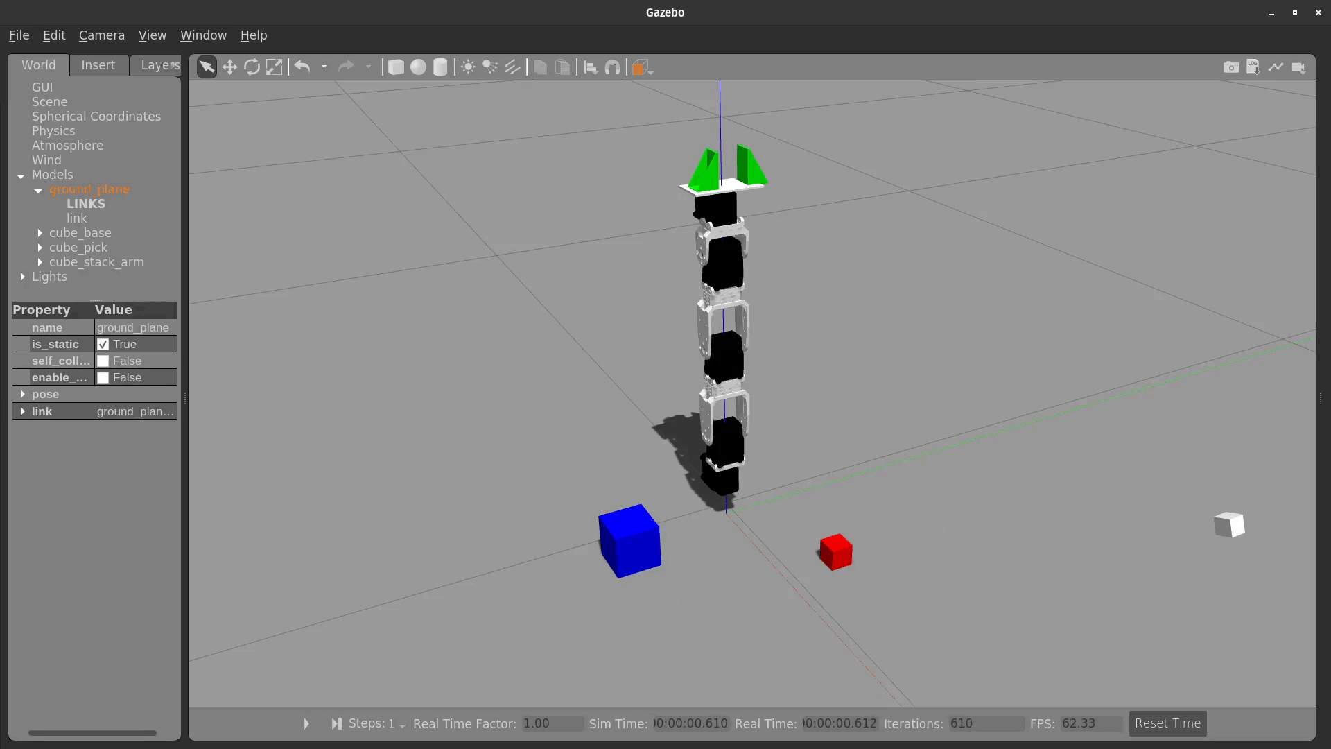Expand the cube_pick model tree item
Viewport: 1331px width, 749px height.
(x=40, y=247)
